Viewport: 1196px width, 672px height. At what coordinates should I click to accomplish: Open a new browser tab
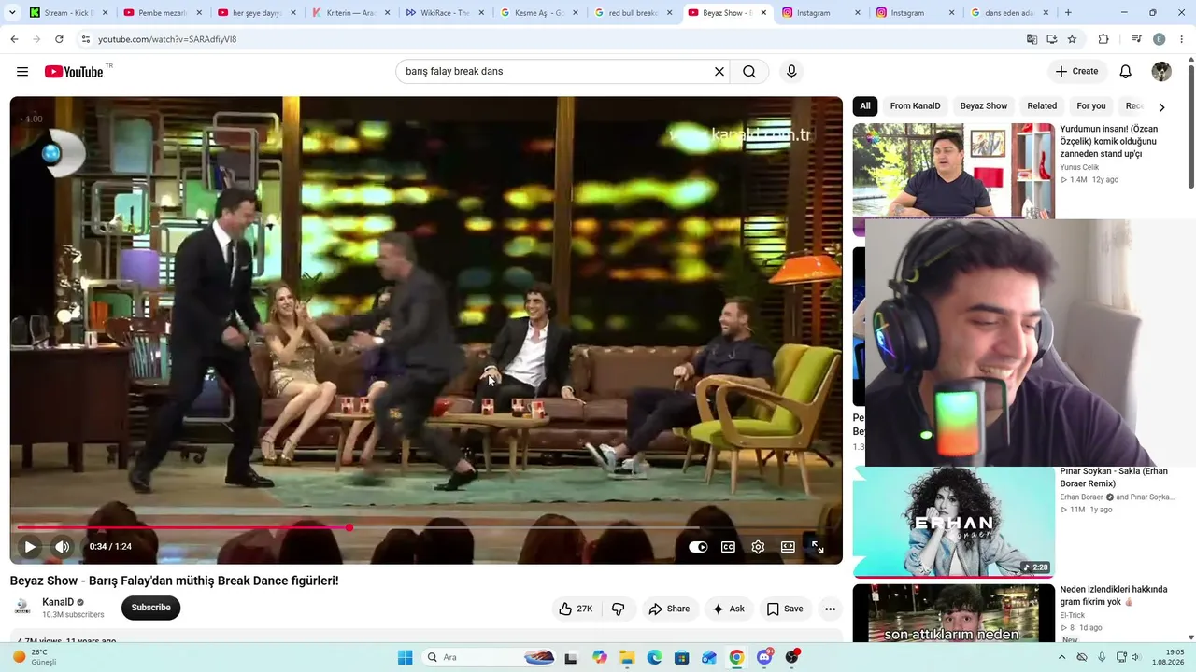point(1068,13)
